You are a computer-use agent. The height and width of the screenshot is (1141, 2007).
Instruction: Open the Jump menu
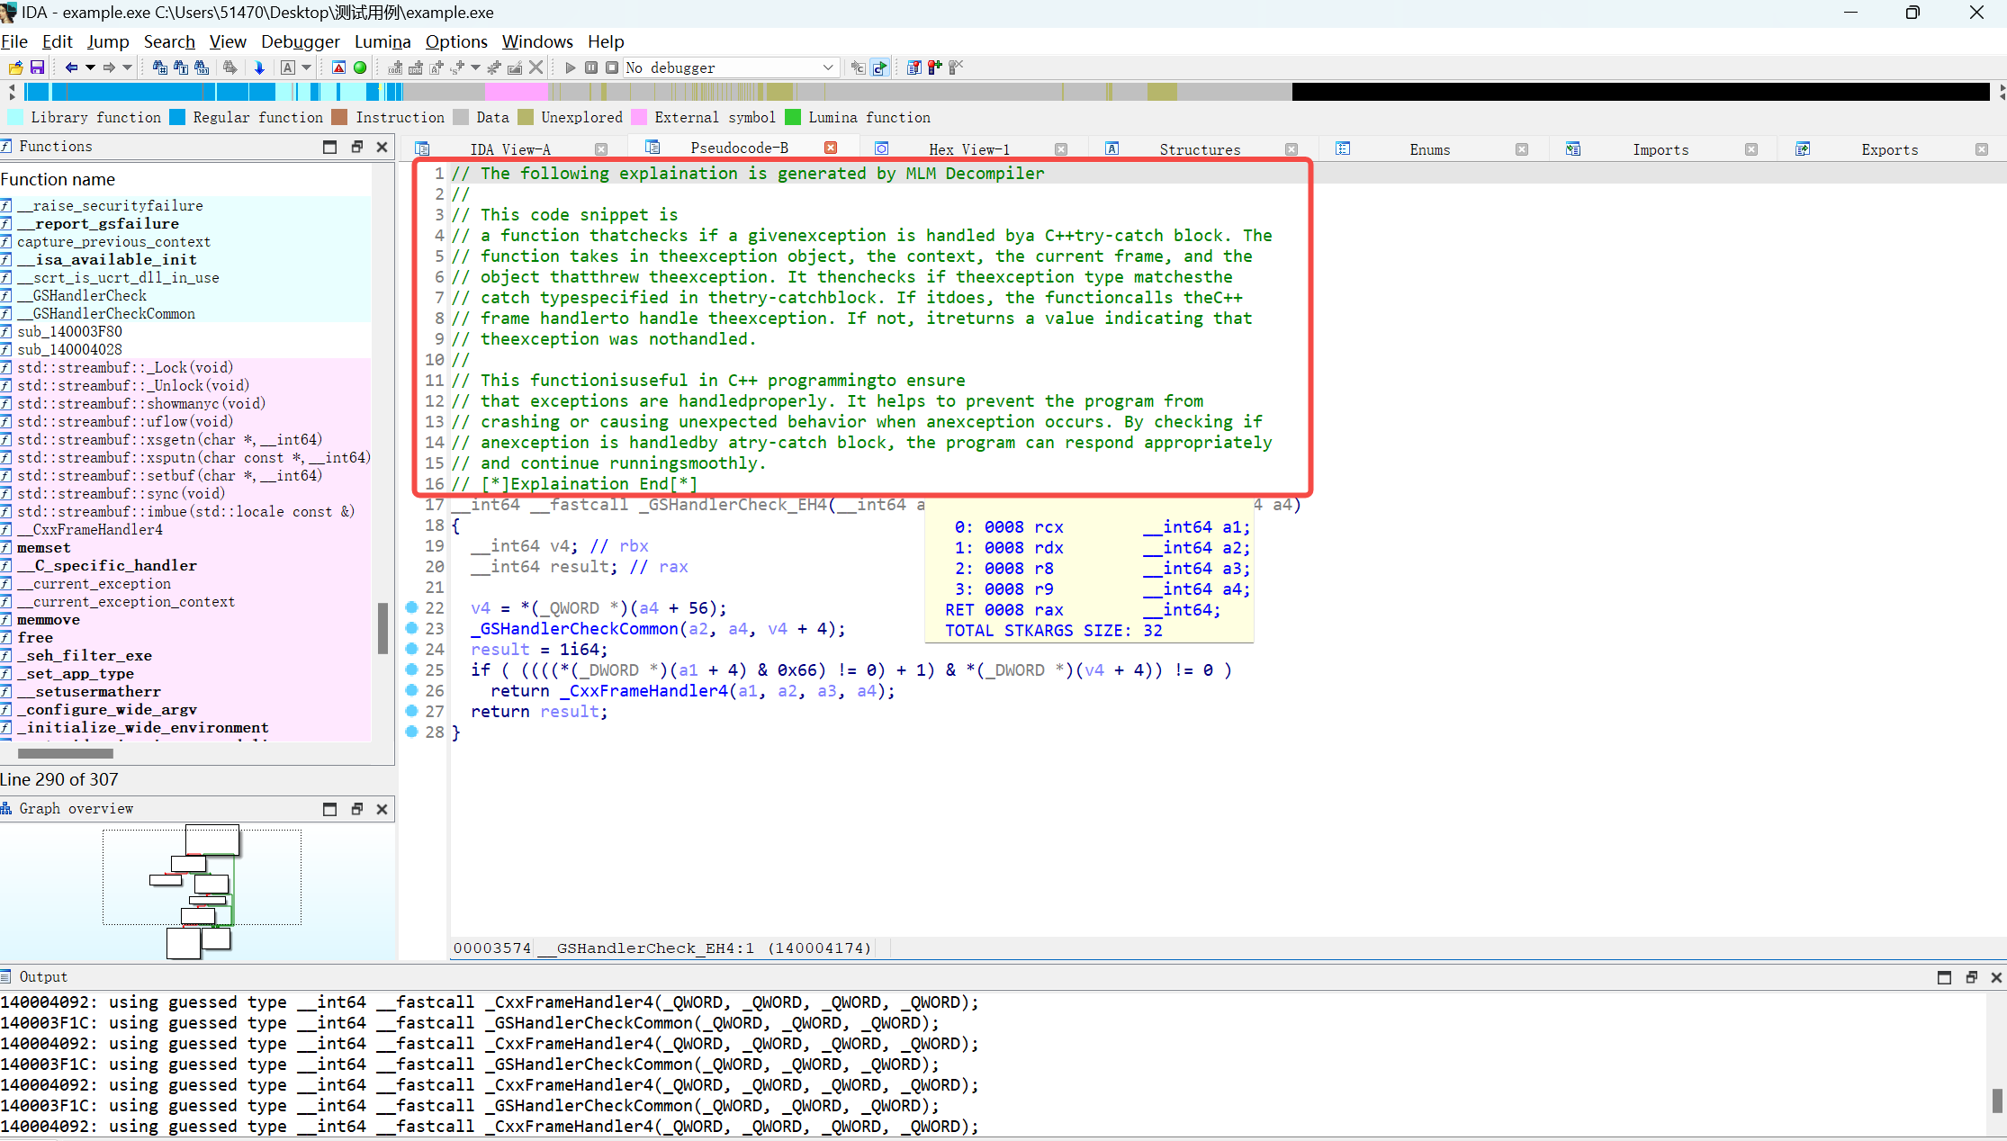point(108,41)
